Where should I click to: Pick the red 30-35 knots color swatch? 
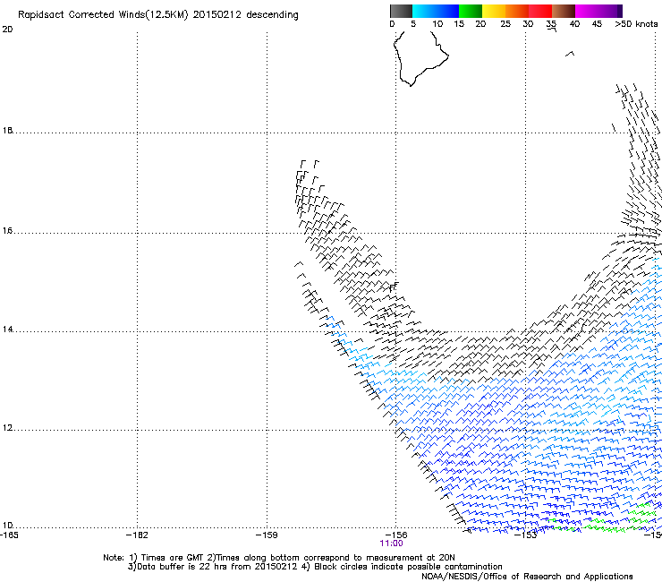(x=540, y=11)
